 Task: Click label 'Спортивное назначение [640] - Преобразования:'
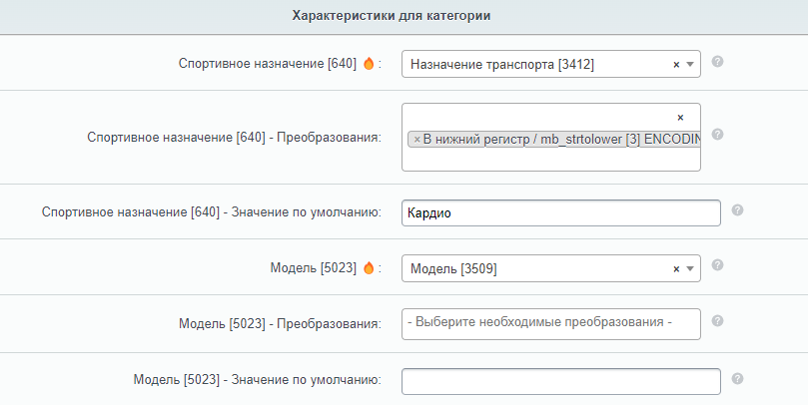pyautogui.click(x=235, y=138)
